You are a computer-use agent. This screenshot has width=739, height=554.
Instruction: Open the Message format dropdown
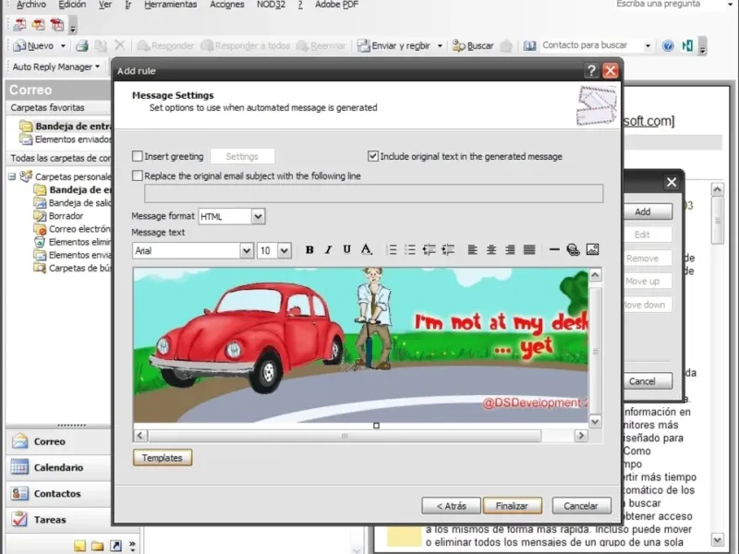pyautogui.click(x=258, y=216)
